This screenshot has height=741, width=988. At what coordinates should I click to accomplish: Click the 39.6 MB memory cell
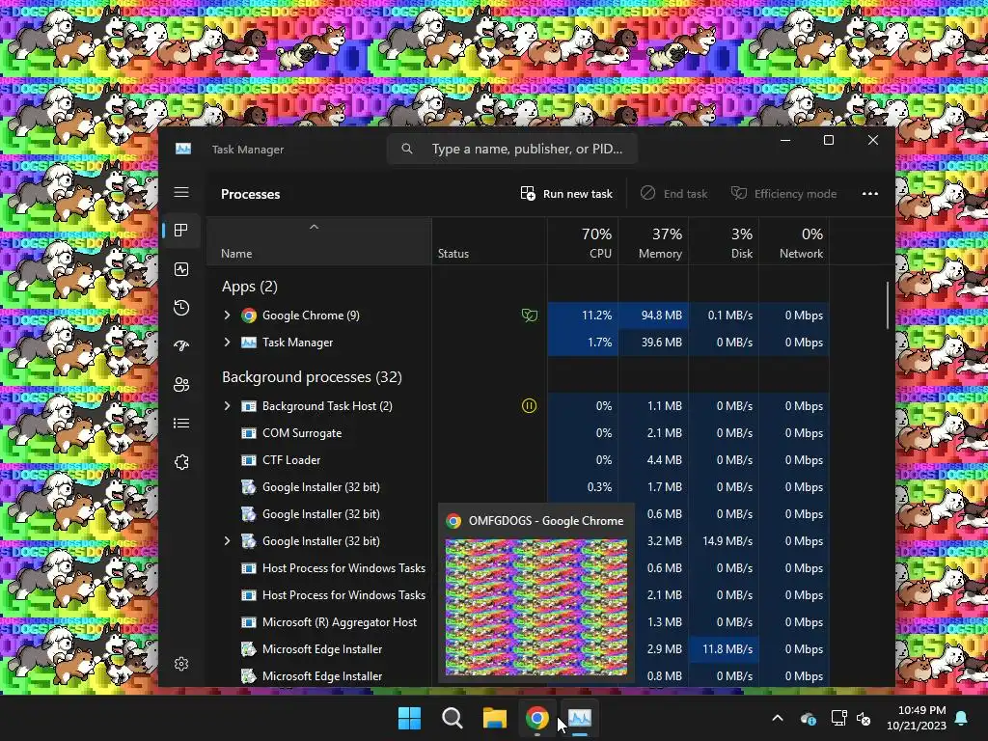653,343
